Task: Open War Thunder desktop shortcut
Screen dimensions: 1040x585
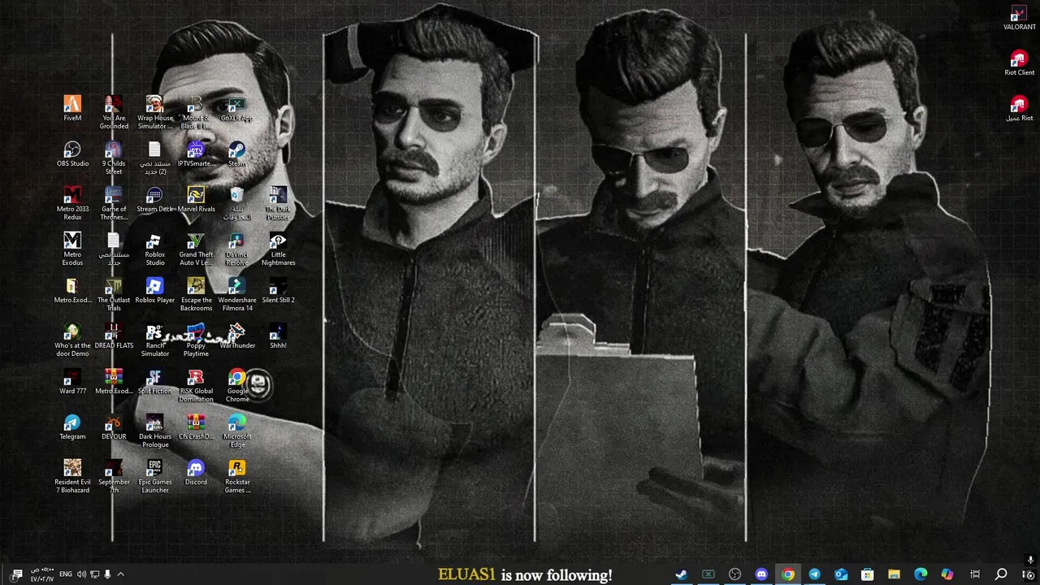Action: pos(236,336)
